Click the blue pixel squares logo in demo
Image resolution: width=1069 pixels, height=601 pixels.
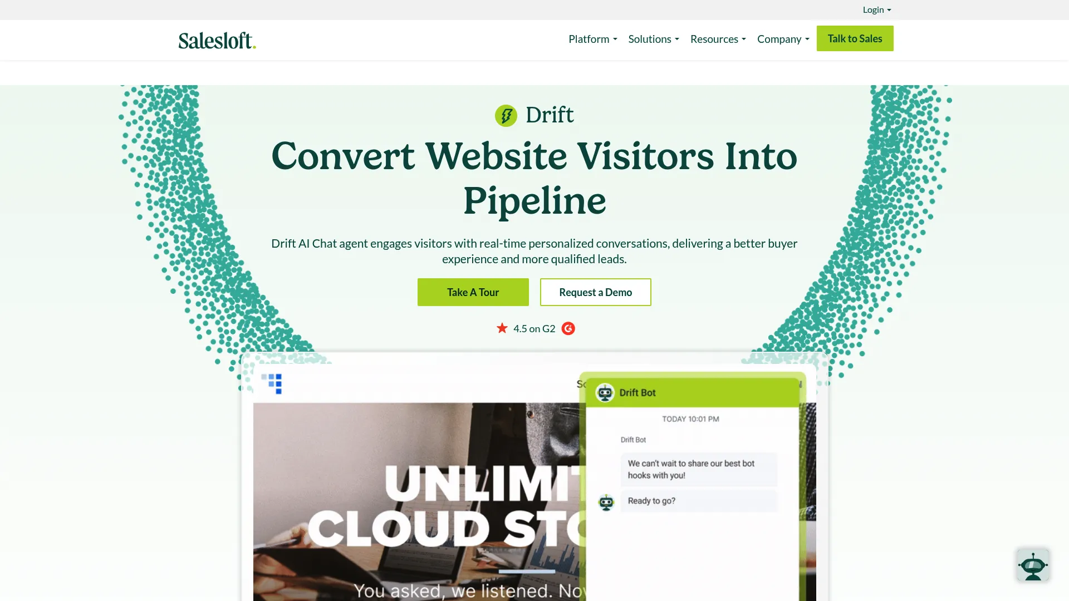(272, 383)
